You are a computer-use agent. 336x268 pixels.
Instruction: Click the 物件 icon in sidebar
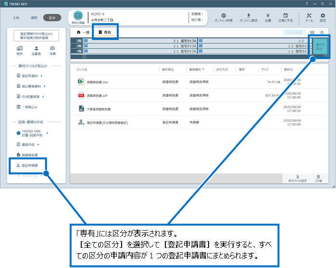coord(20,49)
